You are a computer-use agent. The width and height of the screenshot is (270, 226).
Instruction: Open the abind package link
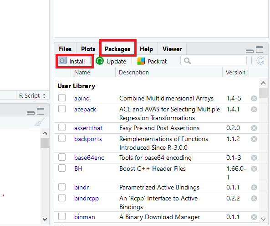point(82,99)
